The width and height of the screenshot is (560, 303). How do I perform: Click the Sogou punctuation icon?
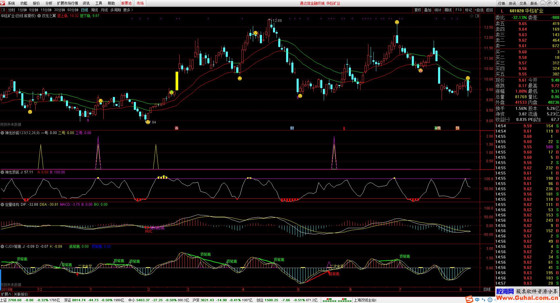tap(484, 300)
